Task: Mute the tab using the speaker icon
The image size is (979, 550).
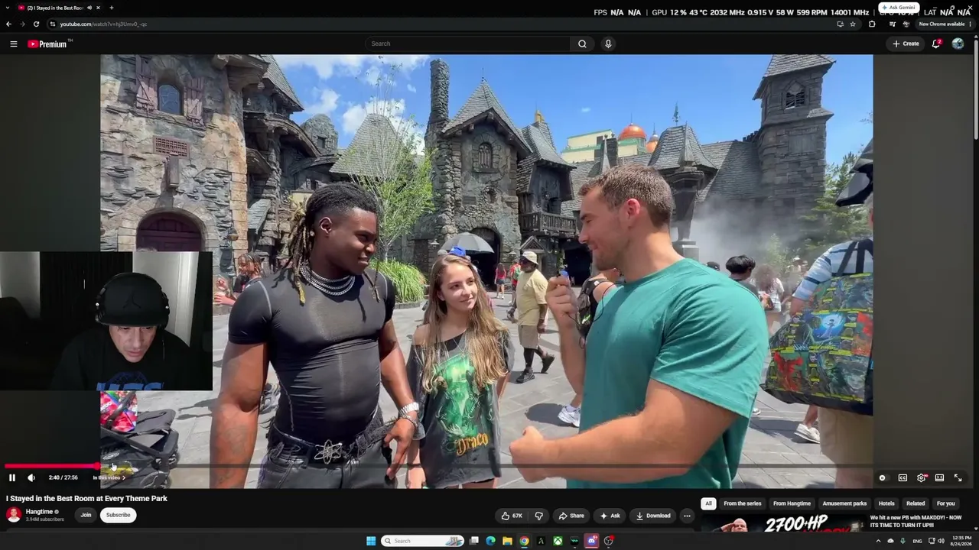Action: point(89,8)
